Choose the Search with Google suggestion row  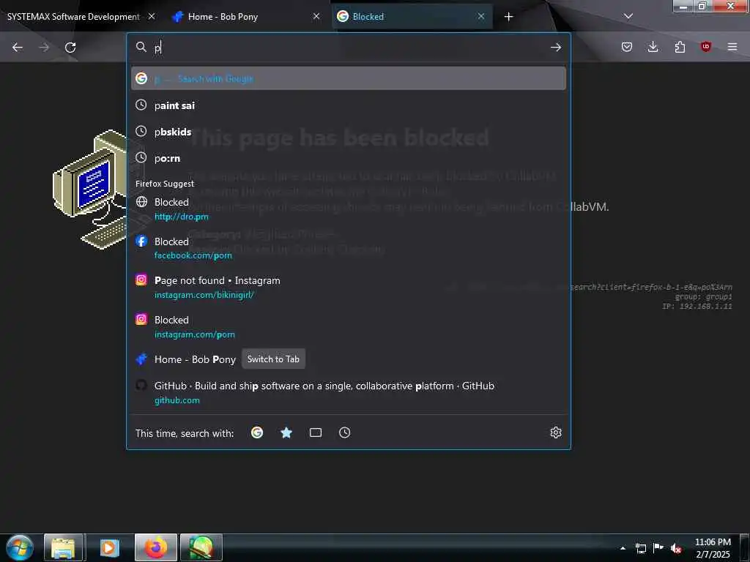pos(348,78)
